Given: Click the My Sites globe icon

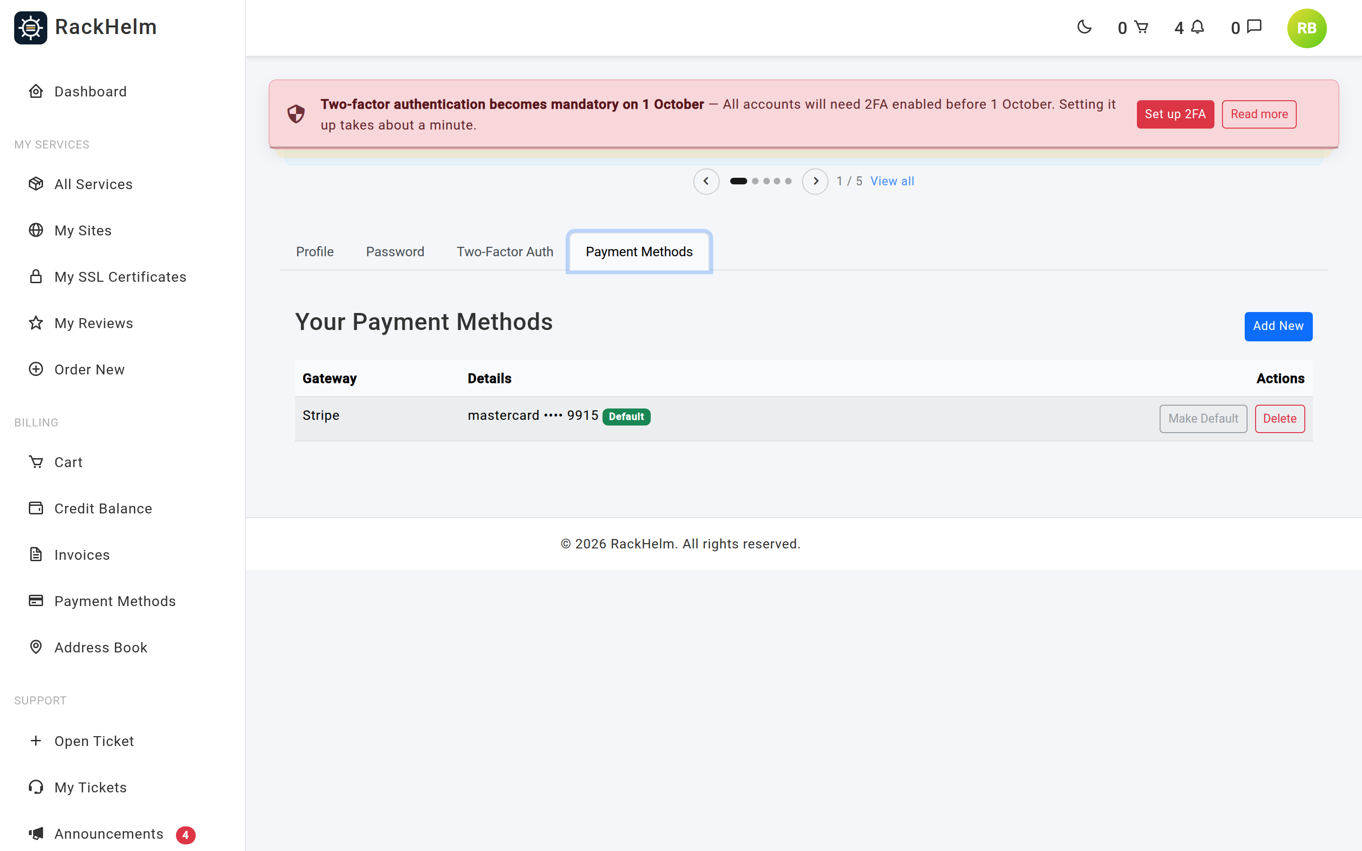Looking at the screenshot, I should click(x=36, y=230).
